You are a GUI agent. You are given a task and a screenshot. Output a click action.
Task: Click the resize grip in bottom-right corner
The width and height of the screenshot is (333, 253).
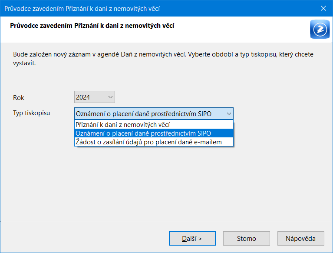pos(330,250)
